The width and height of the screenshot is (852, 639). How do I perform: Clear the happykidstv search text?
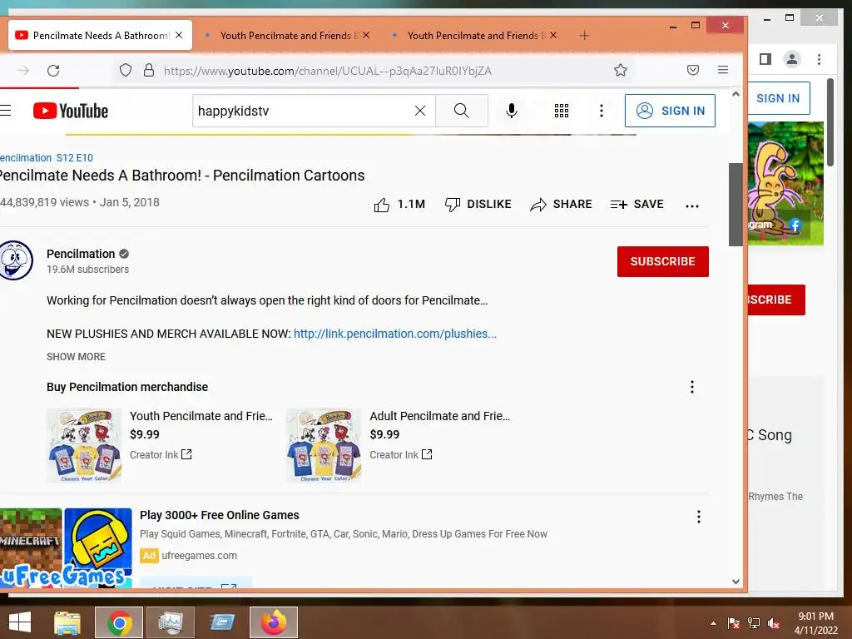click(420, 111)
